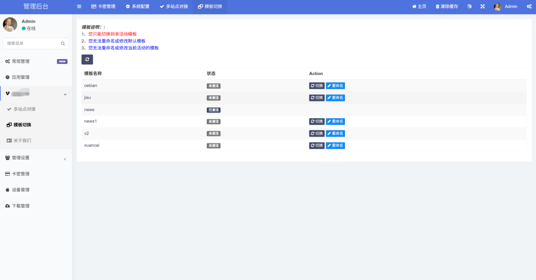Click the Admin avatar in top bar
Screen dimensions: 536x280
point(497,7)
